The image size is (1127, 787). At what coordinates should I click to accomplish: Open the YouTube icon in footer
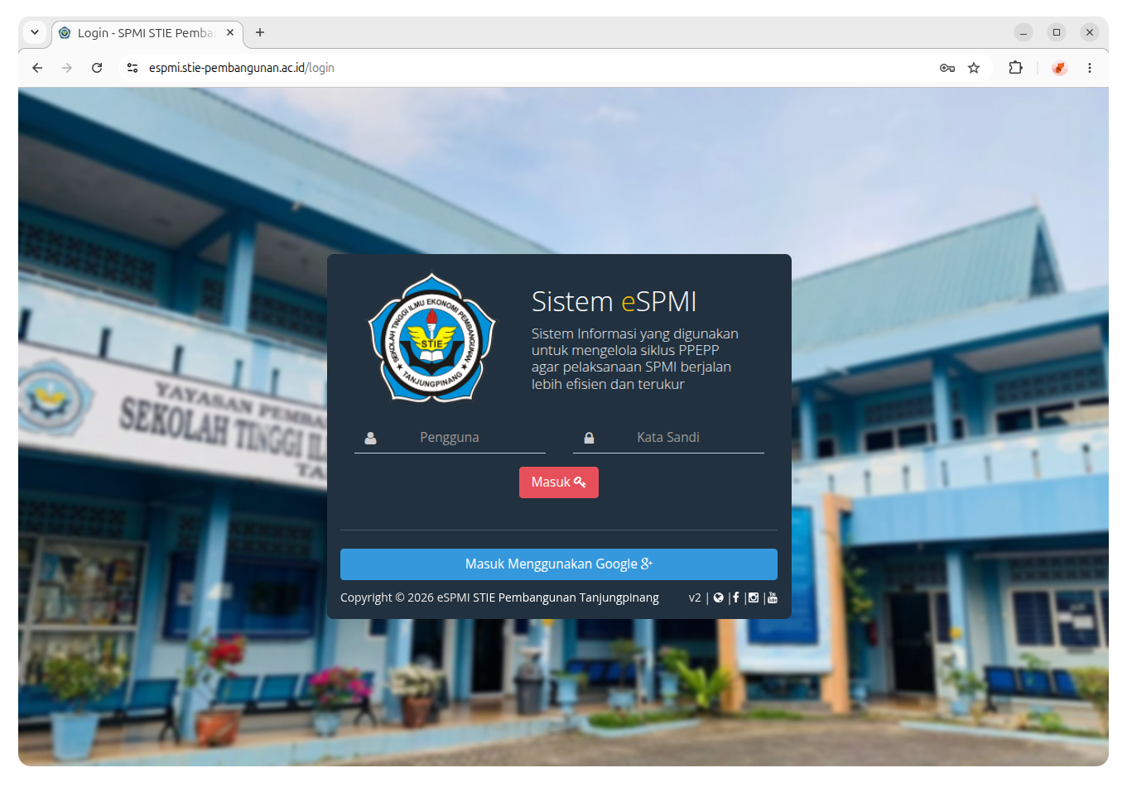(x=773, y=597)
